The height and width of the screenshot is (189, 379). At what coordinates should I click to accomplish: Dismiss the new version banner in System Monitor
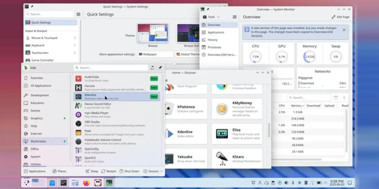(x=344, y=30)
